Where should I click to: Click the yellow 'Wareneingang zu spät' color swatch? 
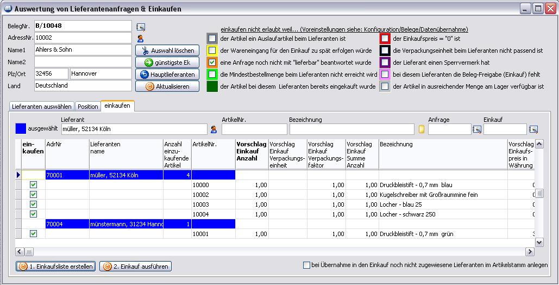pyautogui.click(x=212, y=51)
